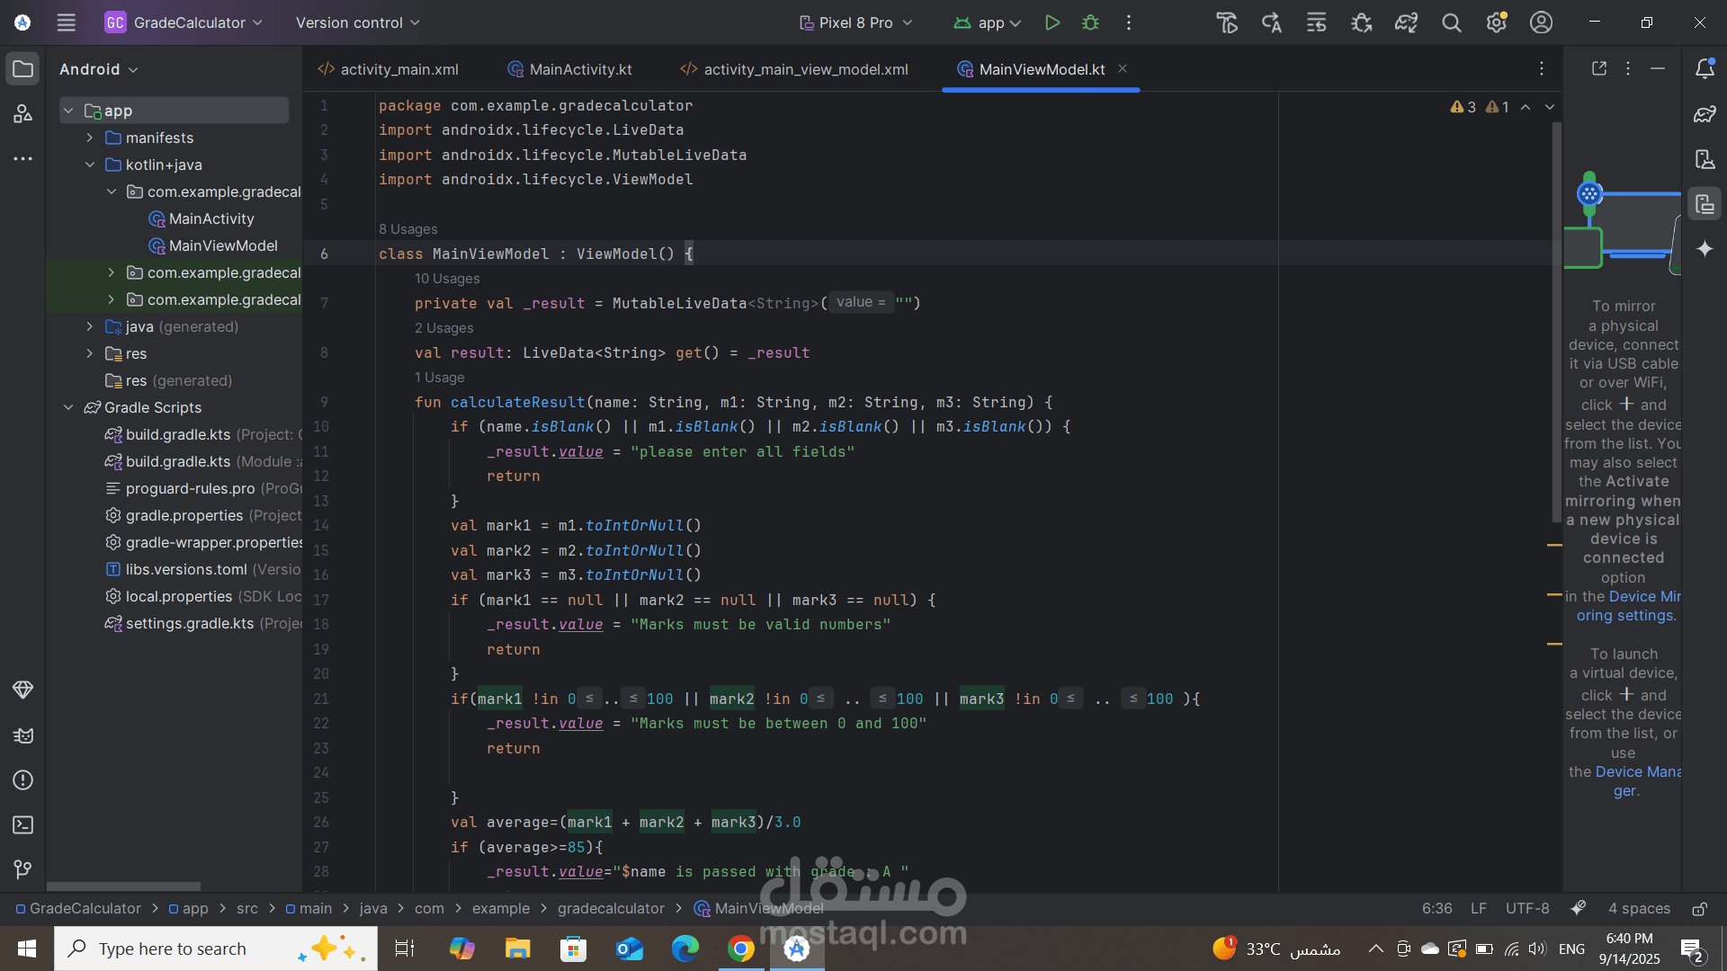Open Resource Manager in left sidebar
Image resolution: width=1727 pixels, height=971 pixels.
pyautogui.click(x=23, y=114)
